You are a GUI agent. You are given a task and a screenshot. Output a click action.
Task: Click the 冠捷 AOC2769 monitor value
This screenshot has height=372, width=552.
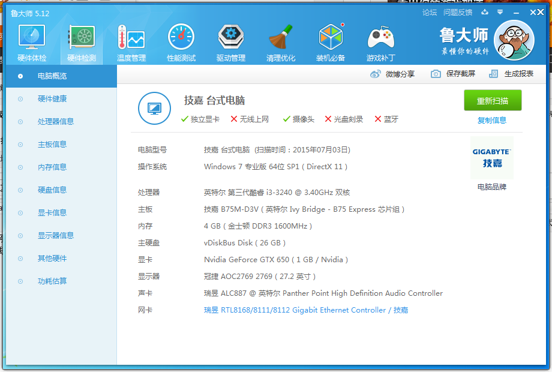(260, 277)
